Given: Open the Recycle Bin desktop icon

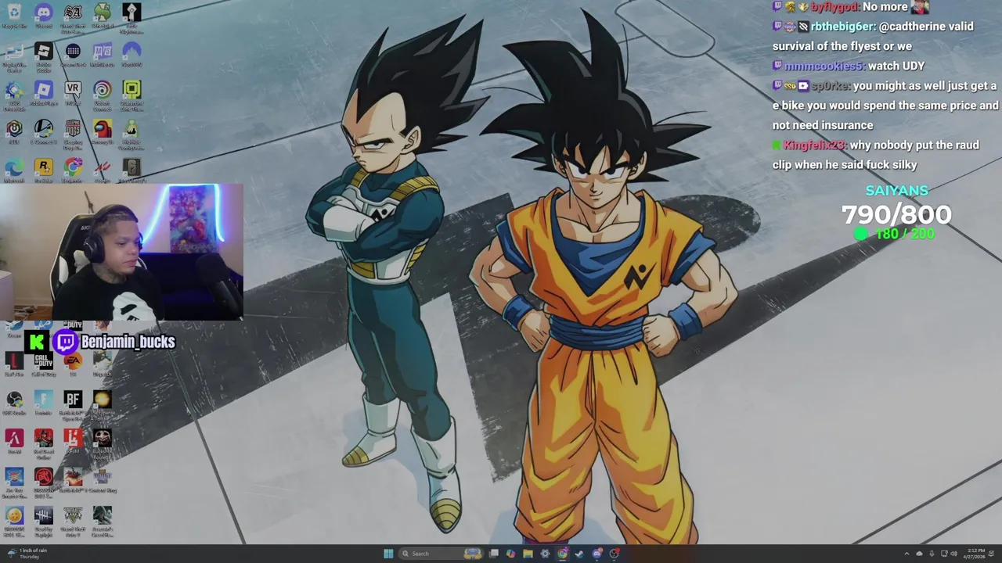Looking at the screenshot, I should [x=14, y=16].
